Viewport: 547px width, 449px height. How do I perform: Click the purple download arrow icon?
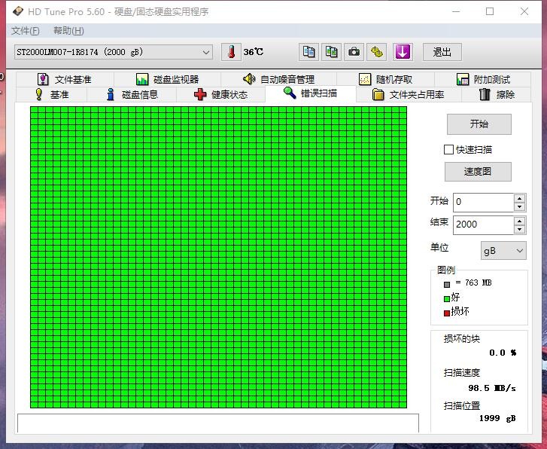(x=403, y=52)
